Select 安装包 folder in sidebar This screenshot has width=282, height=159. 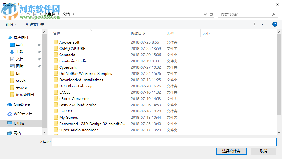21,88
